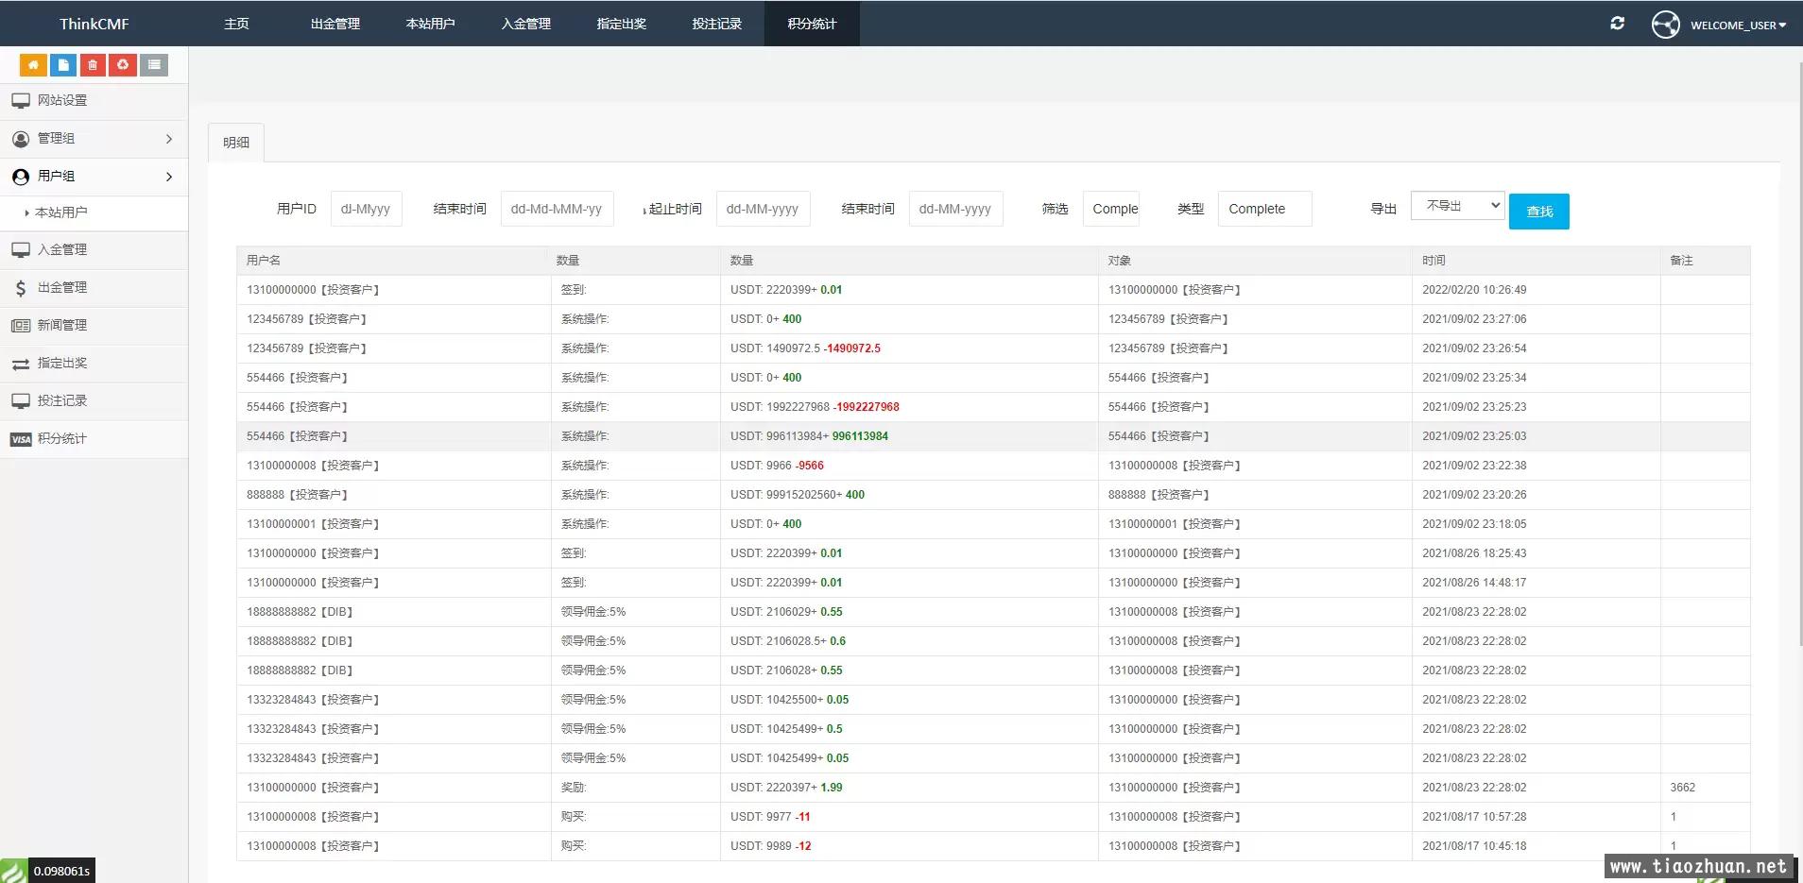Open the WELCOME_USER dropdown menu
1803x883 pixels.
pyautogui.click(x=1738, y=25)
